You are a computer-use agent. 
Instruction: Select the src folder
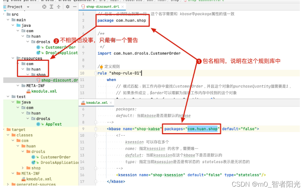[15, 14]
